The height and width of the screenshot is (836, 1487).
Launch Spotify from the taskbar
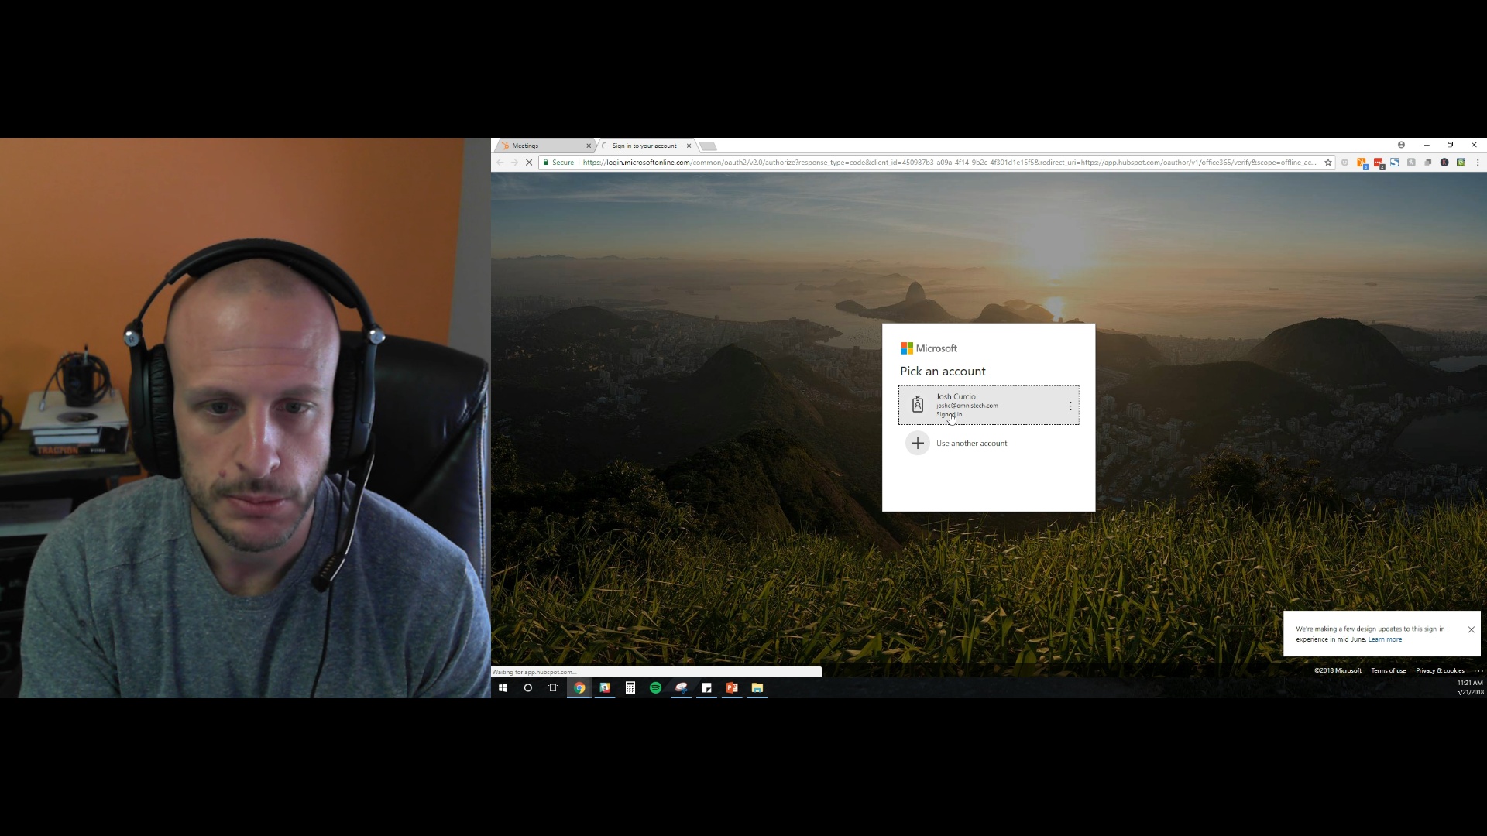(x=656, y=687)
